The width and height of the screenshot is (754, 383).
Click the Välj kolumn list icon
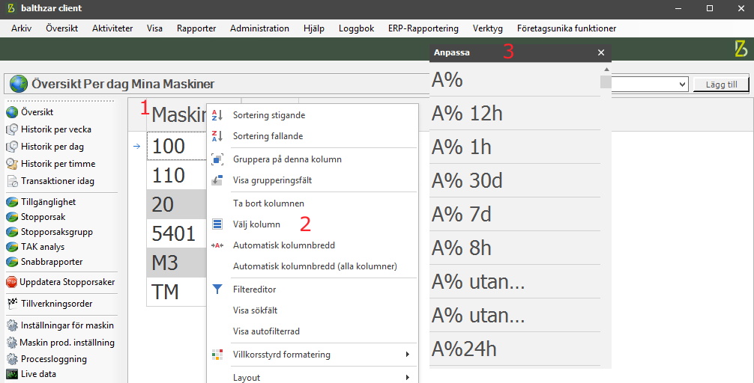[x=217, y=224]
